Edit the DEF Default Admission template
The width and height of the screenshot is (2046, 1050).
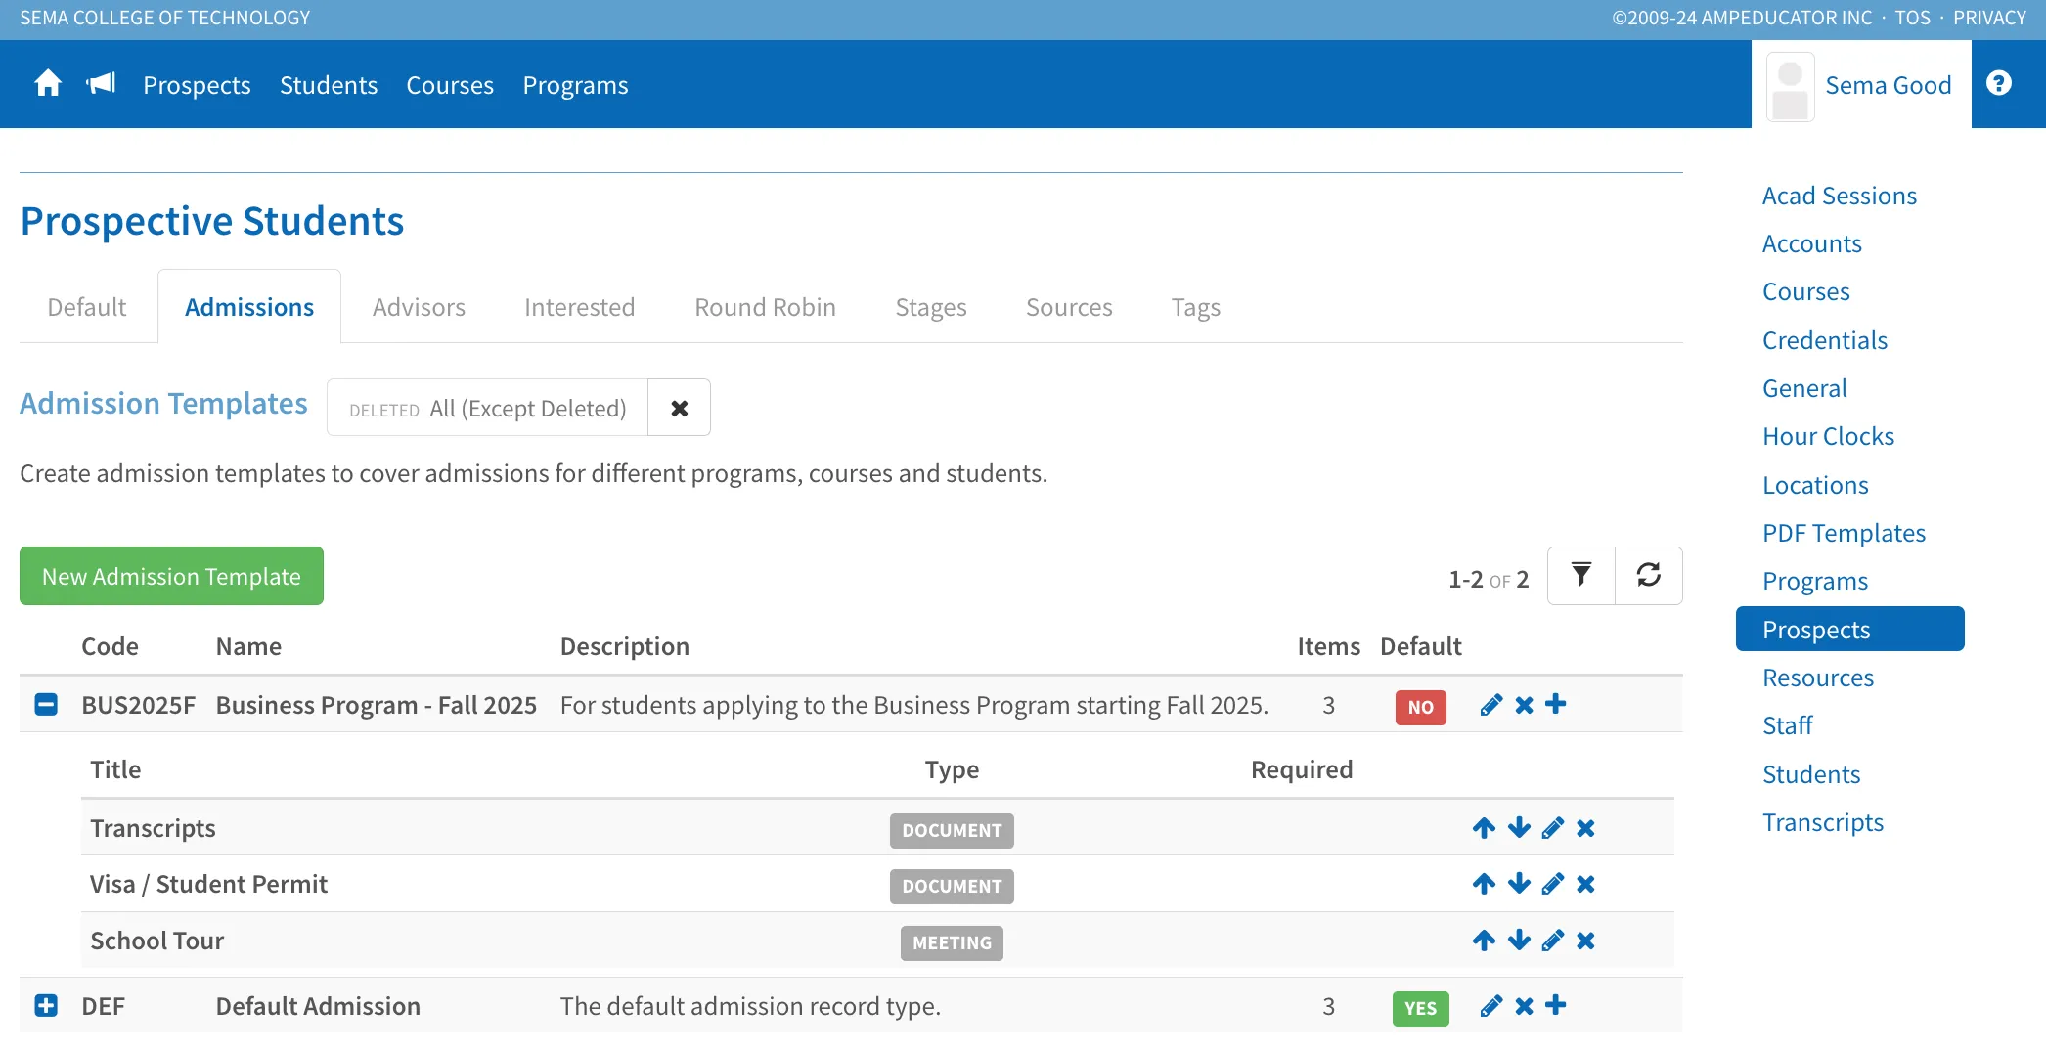point(1491,1006)
